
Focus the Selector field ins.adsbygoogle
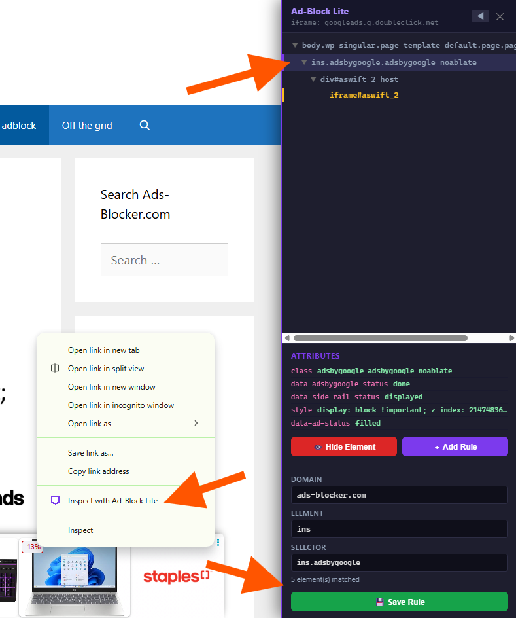click(399, 562)
